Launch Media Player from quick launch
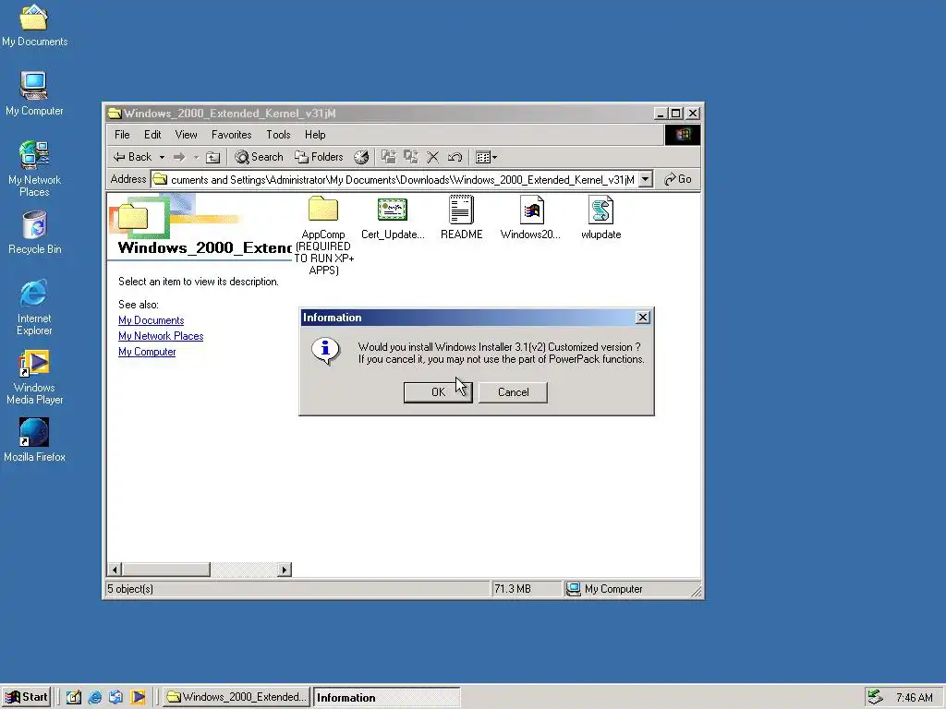The height and width of the screenshot is (709, 946). pos(139,697)
